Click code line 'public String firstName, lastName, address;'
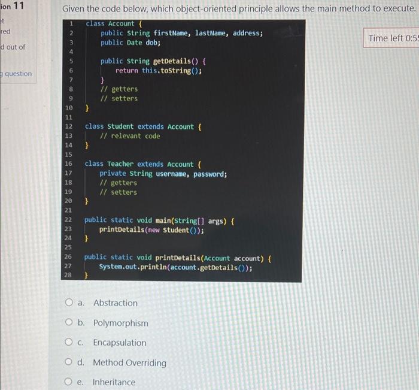This screenshot has height=390, width=419. pyautogui.click(x=182, y=33)
